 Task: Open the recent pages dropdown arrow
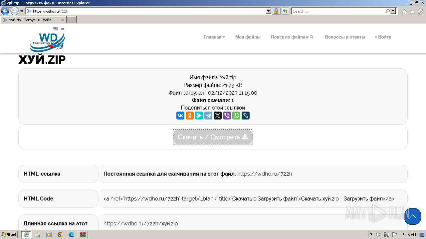[22, 11]
